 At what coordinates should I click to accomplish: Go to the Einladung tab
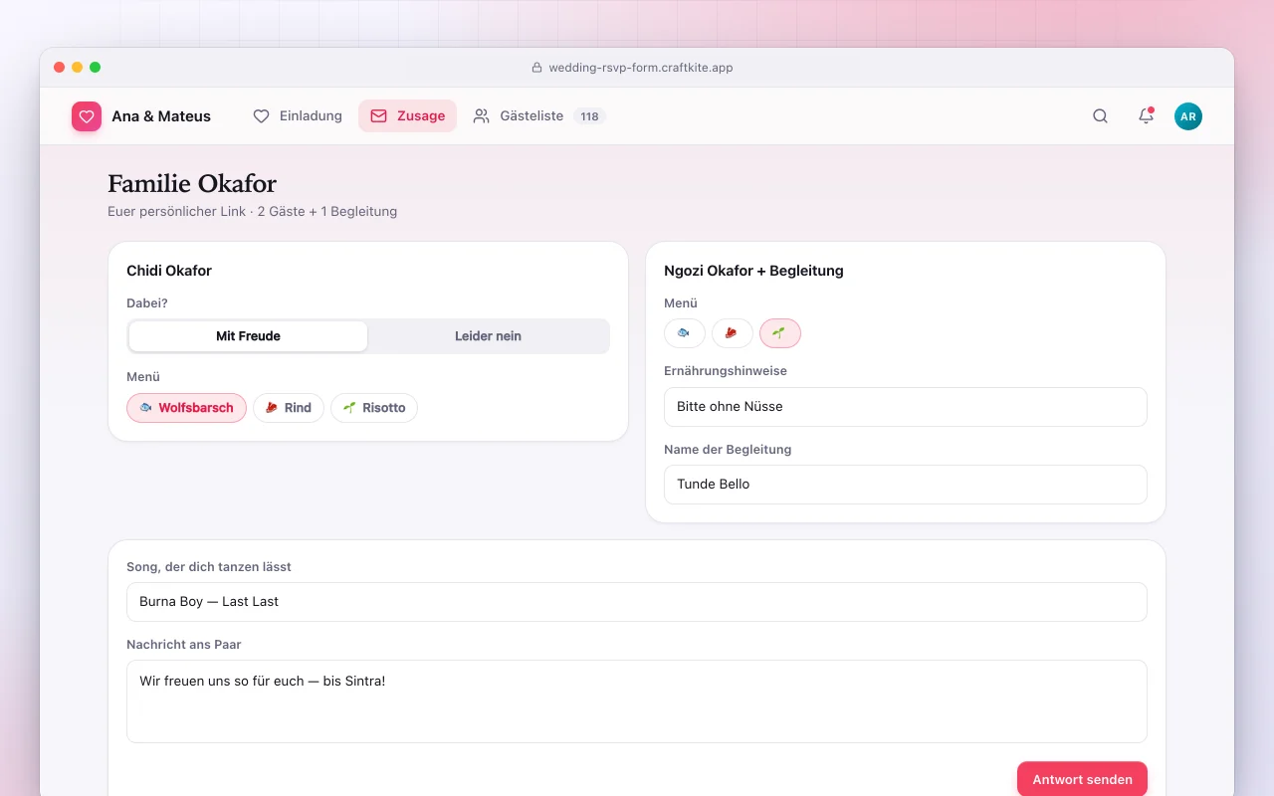point(298,116)
